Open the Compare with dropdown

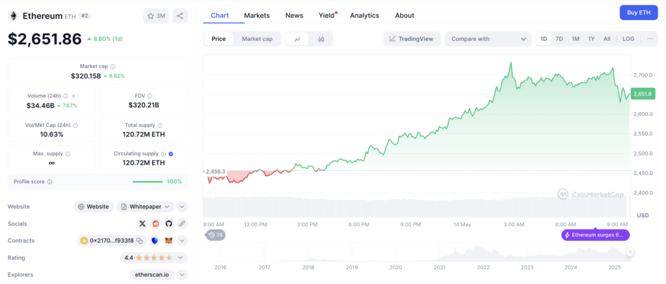click(x=488, y=39)
